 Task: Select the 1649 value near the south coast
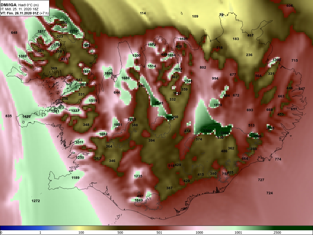point(139,200)
